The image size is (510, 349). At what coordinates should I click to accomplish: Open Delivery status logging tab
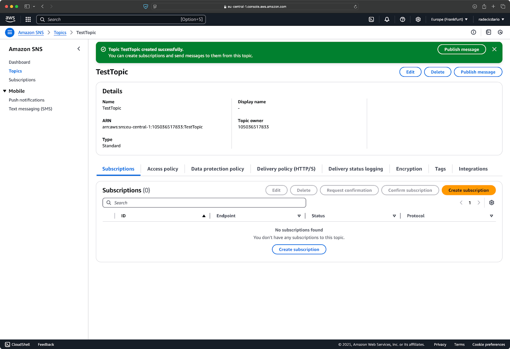356,169
